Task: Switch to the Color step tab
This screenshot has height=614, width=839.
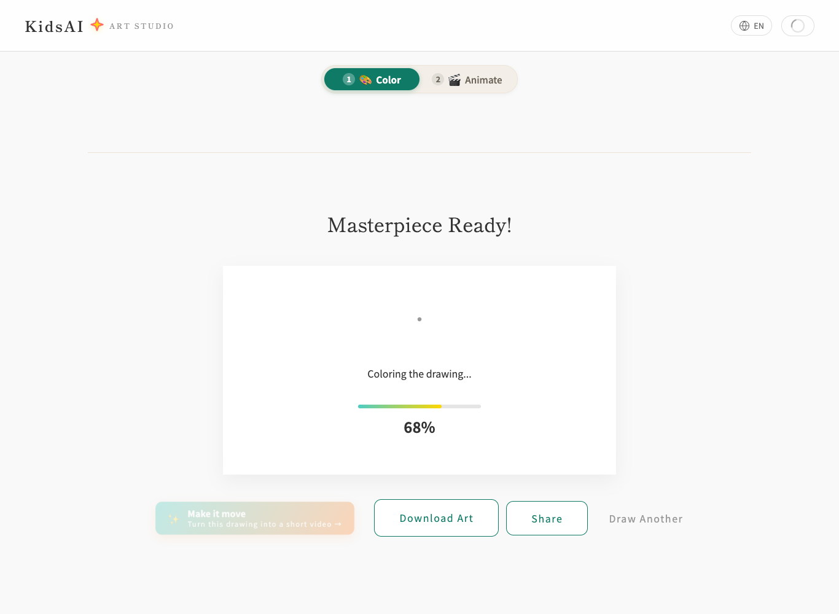Action: pos(372,79)
